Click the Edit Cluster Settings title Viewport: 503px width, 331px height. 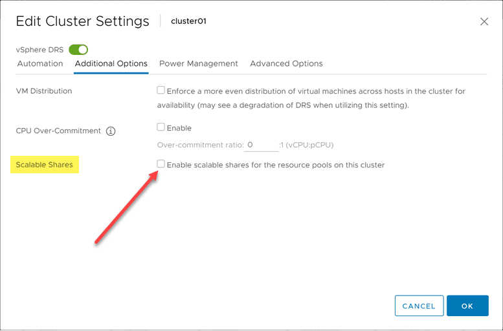pyautogui.click(x=83, y=21)
